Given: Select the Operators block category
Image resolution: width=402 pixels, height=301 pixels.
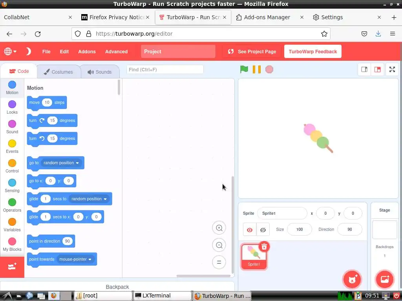Looking at the screenshot, I should point(12,205).
